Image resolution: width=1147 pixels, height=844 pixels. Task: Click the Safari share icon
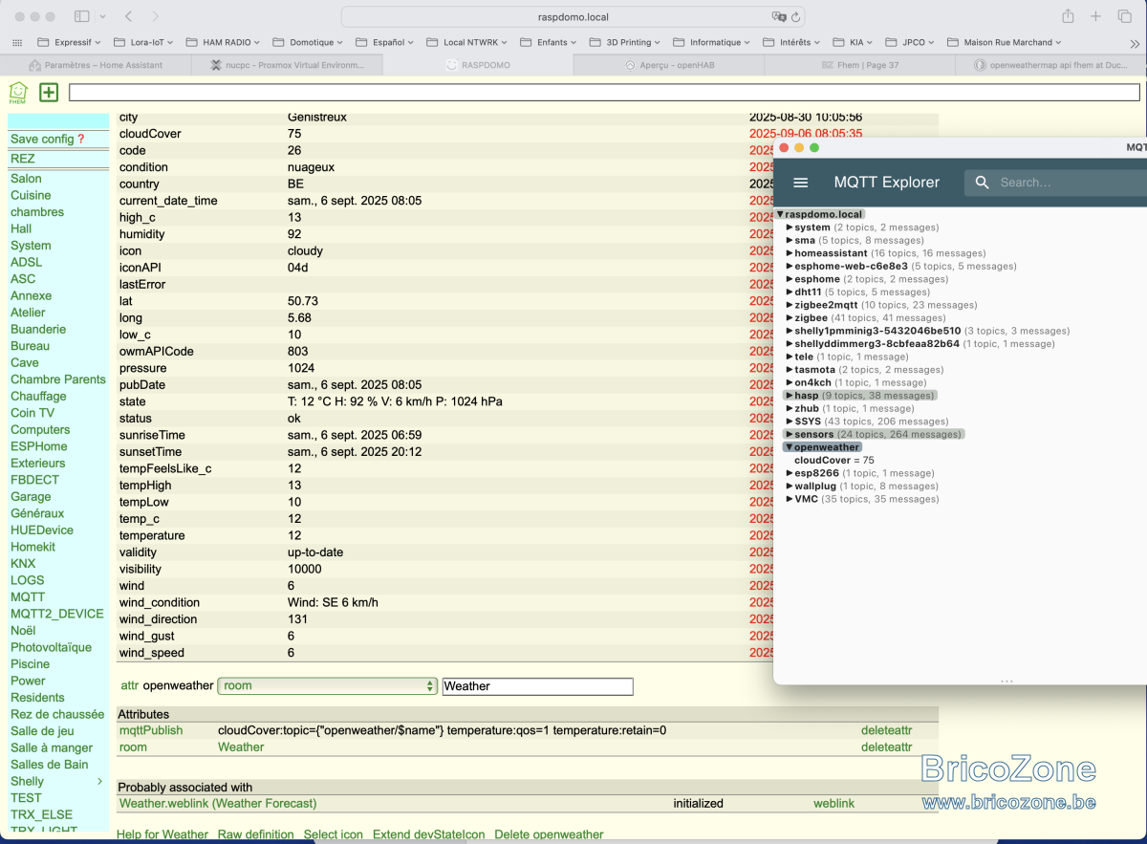[1068, 16]
